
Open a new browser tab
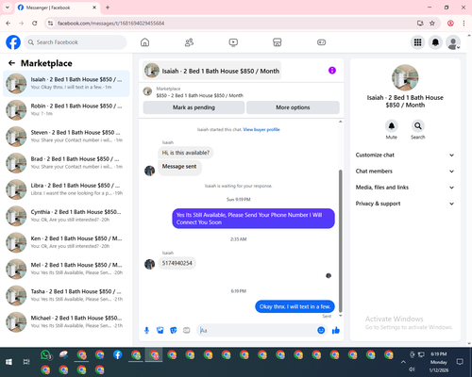108,8
